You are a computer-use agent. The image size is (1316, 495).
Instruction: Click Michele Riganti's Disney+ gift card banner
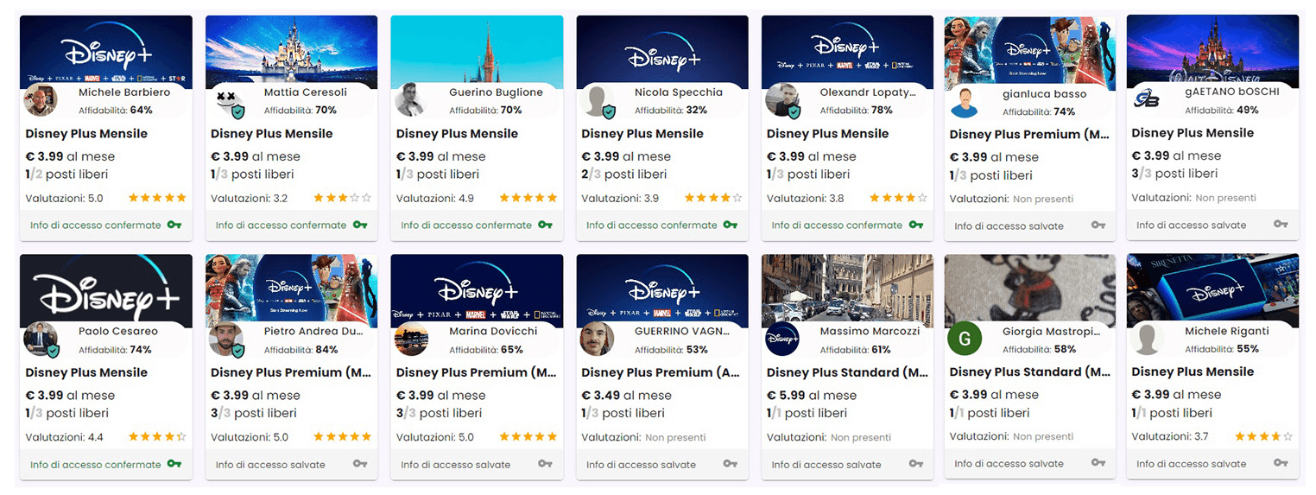(x=1212, y=289)
